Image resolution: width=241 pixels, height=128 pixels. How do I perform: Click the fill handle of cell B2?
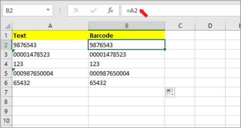click(x=165, y=49)
